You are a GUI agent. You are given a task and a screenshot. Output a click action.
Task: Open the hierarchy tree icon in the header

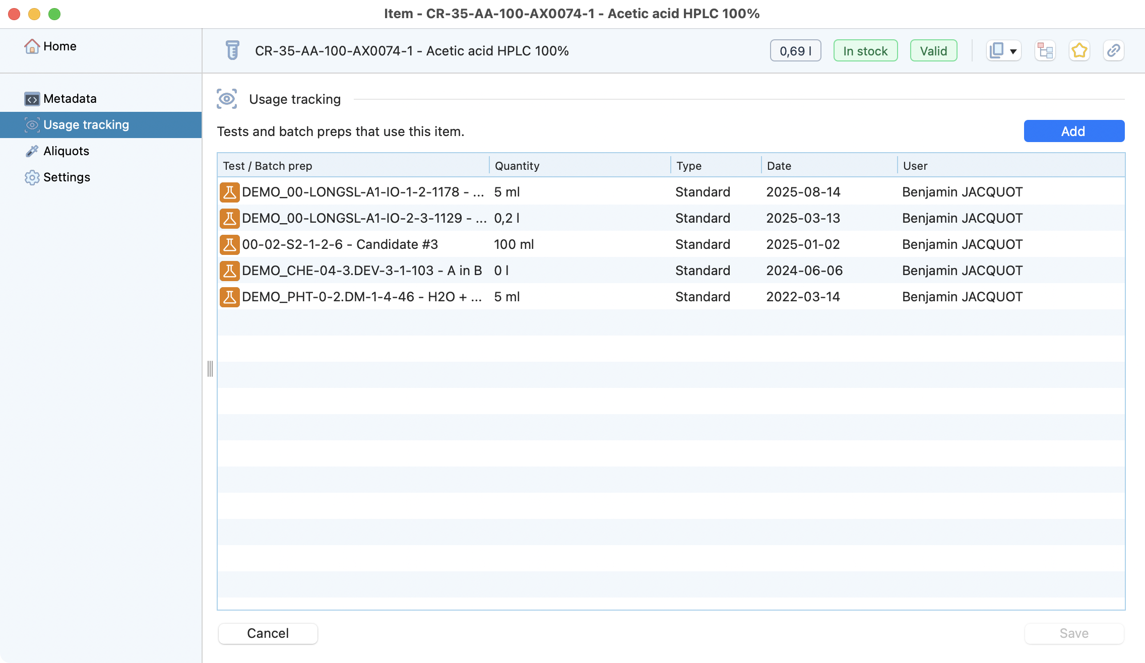[x=1045, y=51]
